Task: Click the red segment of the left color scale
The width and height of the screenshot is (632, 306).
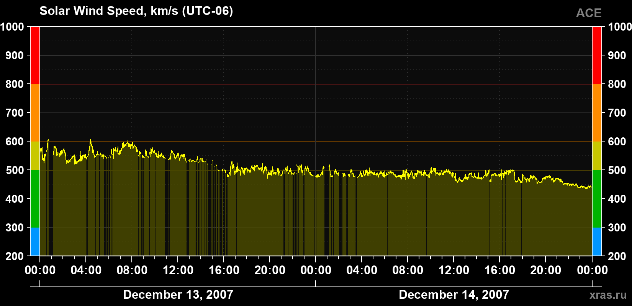Action: [35, 55]
